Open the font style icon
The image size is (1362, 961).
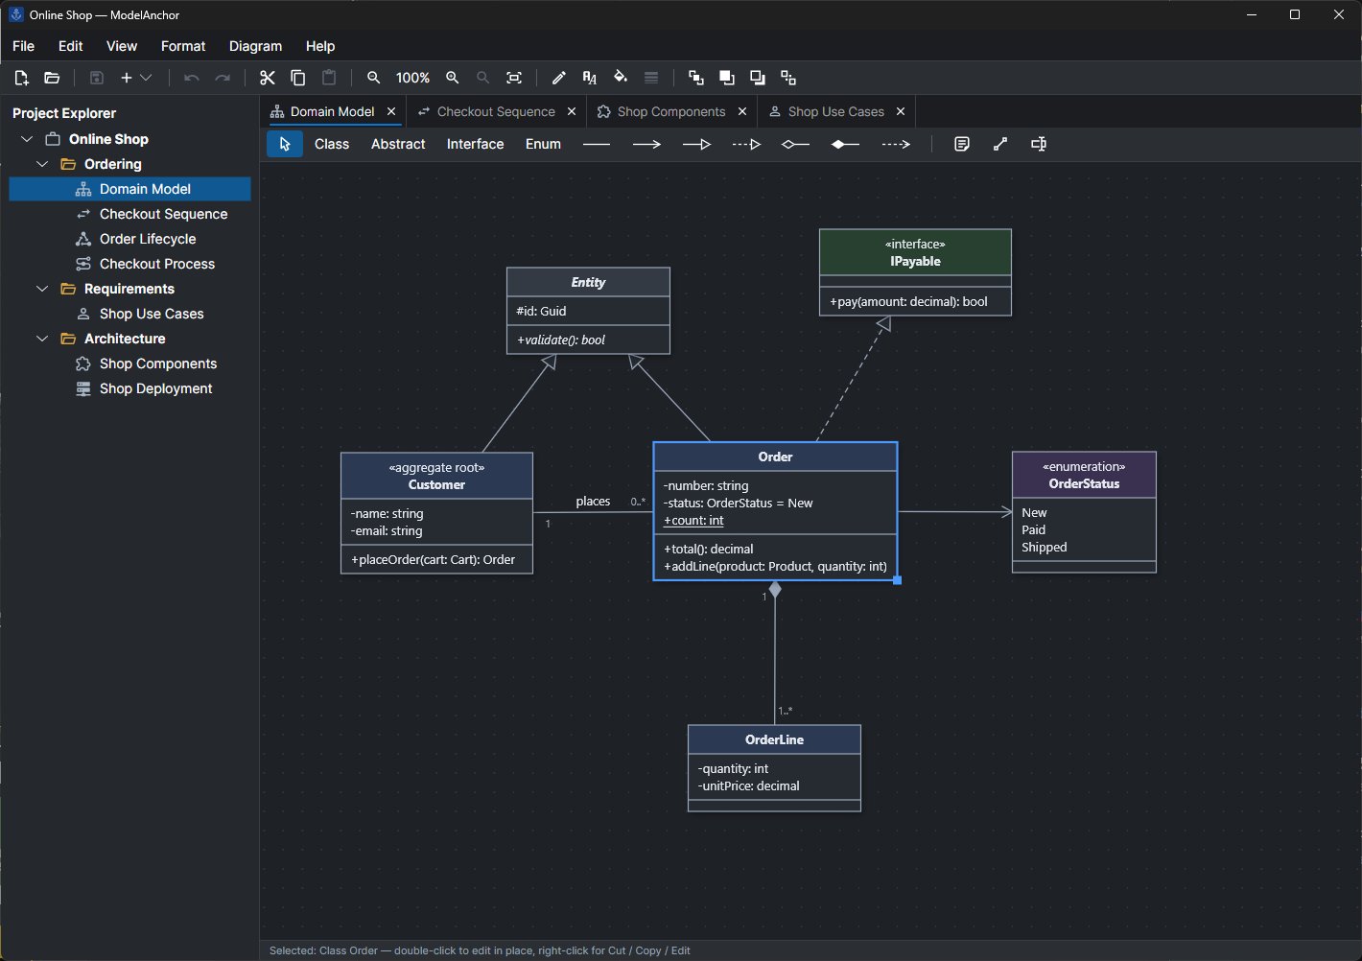click(590, 78)
